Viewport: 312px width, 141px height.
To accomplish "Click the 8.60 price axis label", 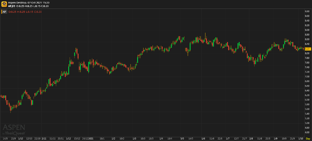I will pyautogui.click(x=307, y=39).
